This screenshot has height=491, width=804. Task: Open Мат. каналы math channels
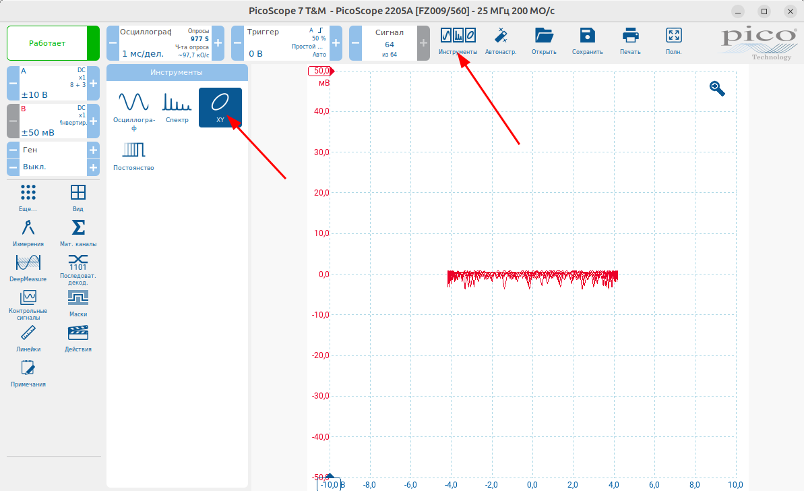(78, 233)
